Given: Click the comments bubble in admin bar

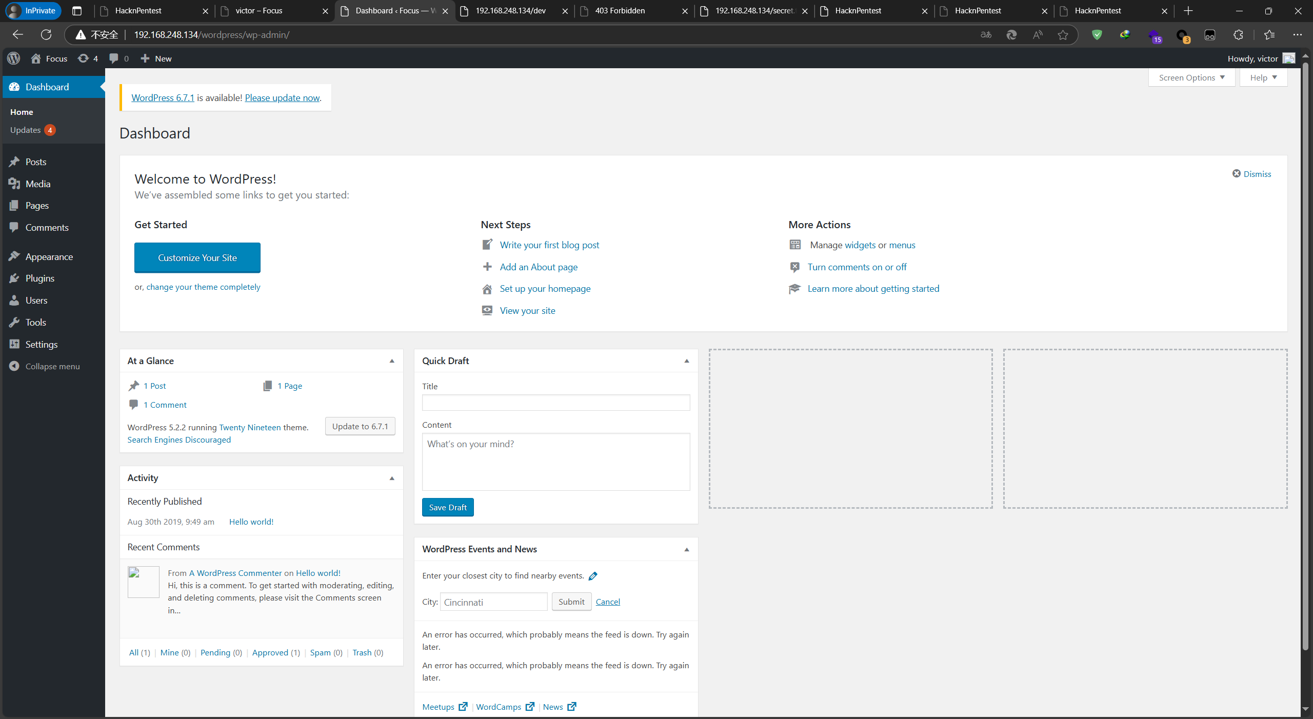Looking at the screenshot, I should coord(114,58).
